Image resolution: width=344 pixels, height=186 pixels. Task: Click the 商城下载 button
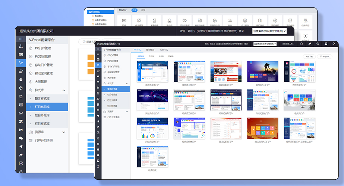coord(309,57)
